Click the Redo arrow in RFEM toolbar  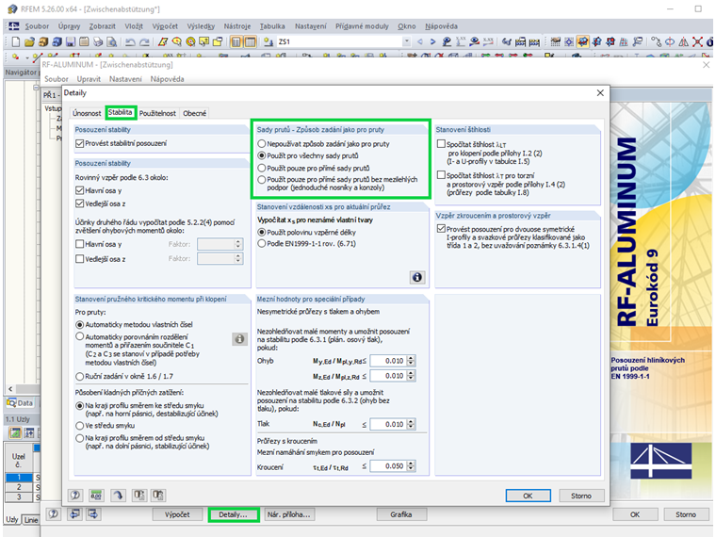144,42
